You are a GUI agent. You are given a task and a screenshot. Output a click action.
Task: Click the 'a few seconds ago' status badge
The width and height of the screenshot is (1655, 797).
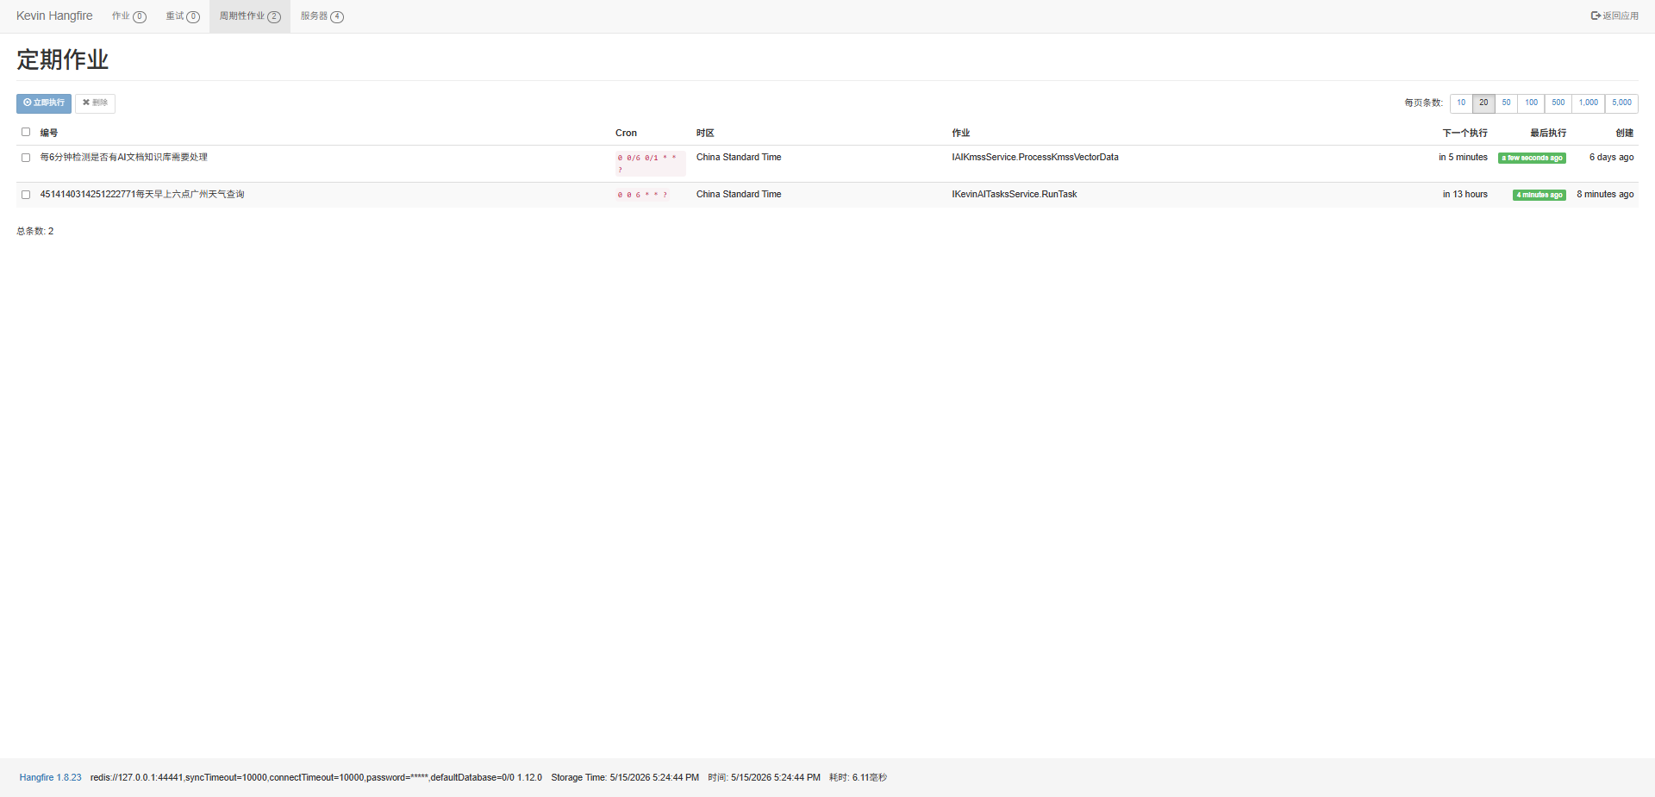tap(1532, 159)
